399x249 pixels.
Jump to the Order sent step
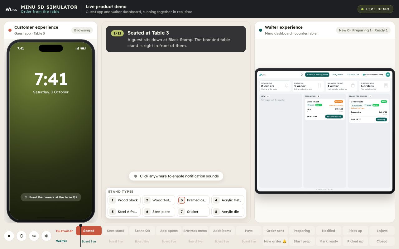pos(276,231)
